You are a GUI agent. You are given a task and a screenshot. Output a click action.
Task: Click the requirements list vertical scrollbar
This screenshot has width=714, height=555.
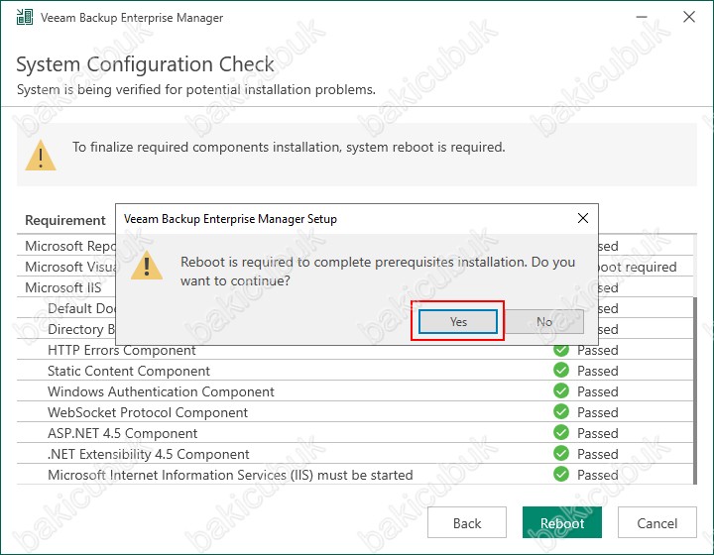click(x=695, y=390)
